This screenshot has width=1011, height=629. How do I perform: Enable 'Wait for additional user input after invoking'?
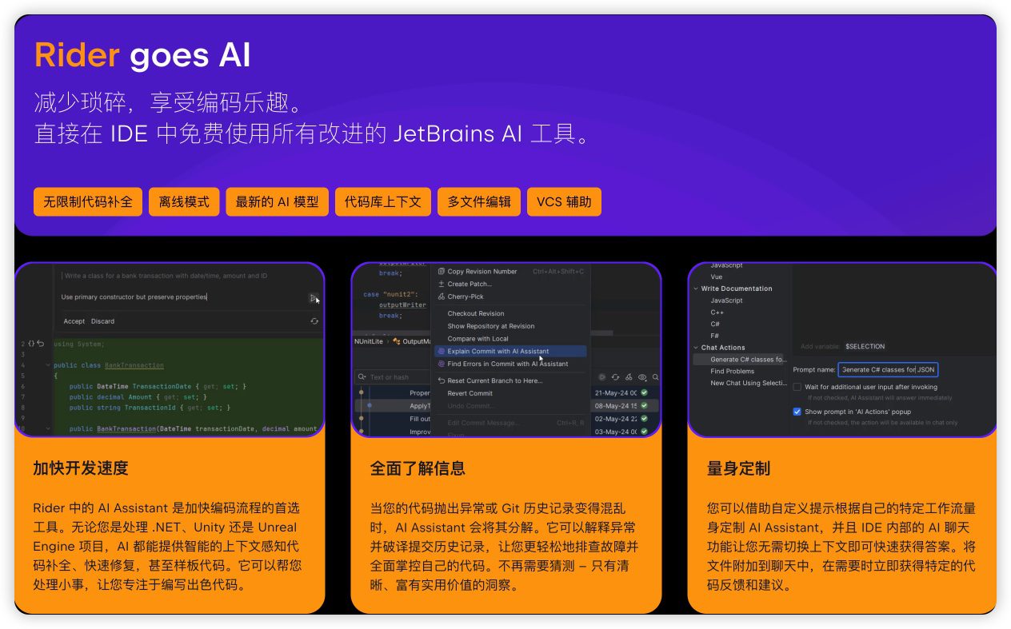(x=797, y=387)
